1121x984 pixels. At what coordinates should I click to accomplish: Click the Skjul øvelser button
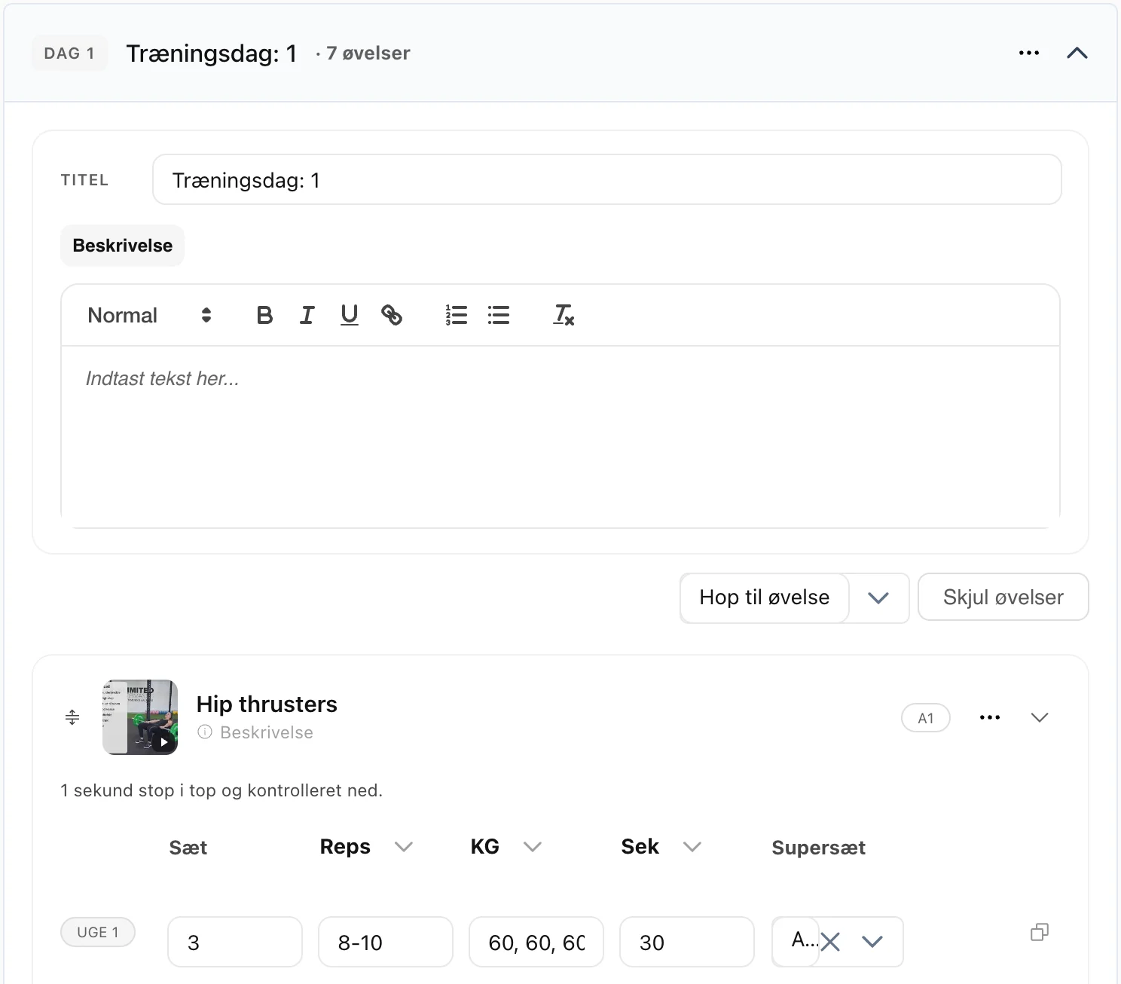click(x=1003, y=597)
